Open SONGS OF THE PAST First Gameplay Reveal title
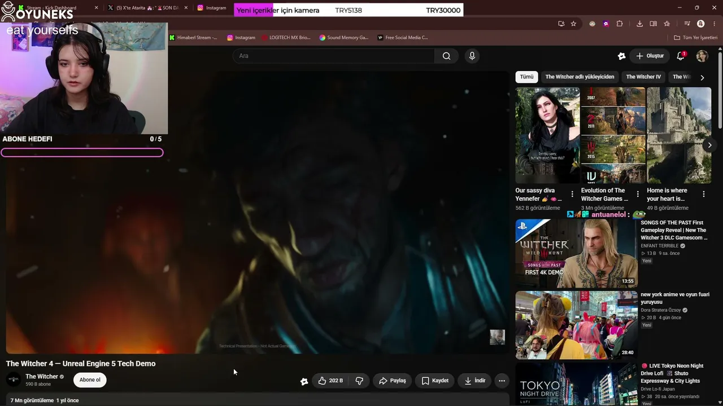The image size is (723, 406). coord(674,230)
